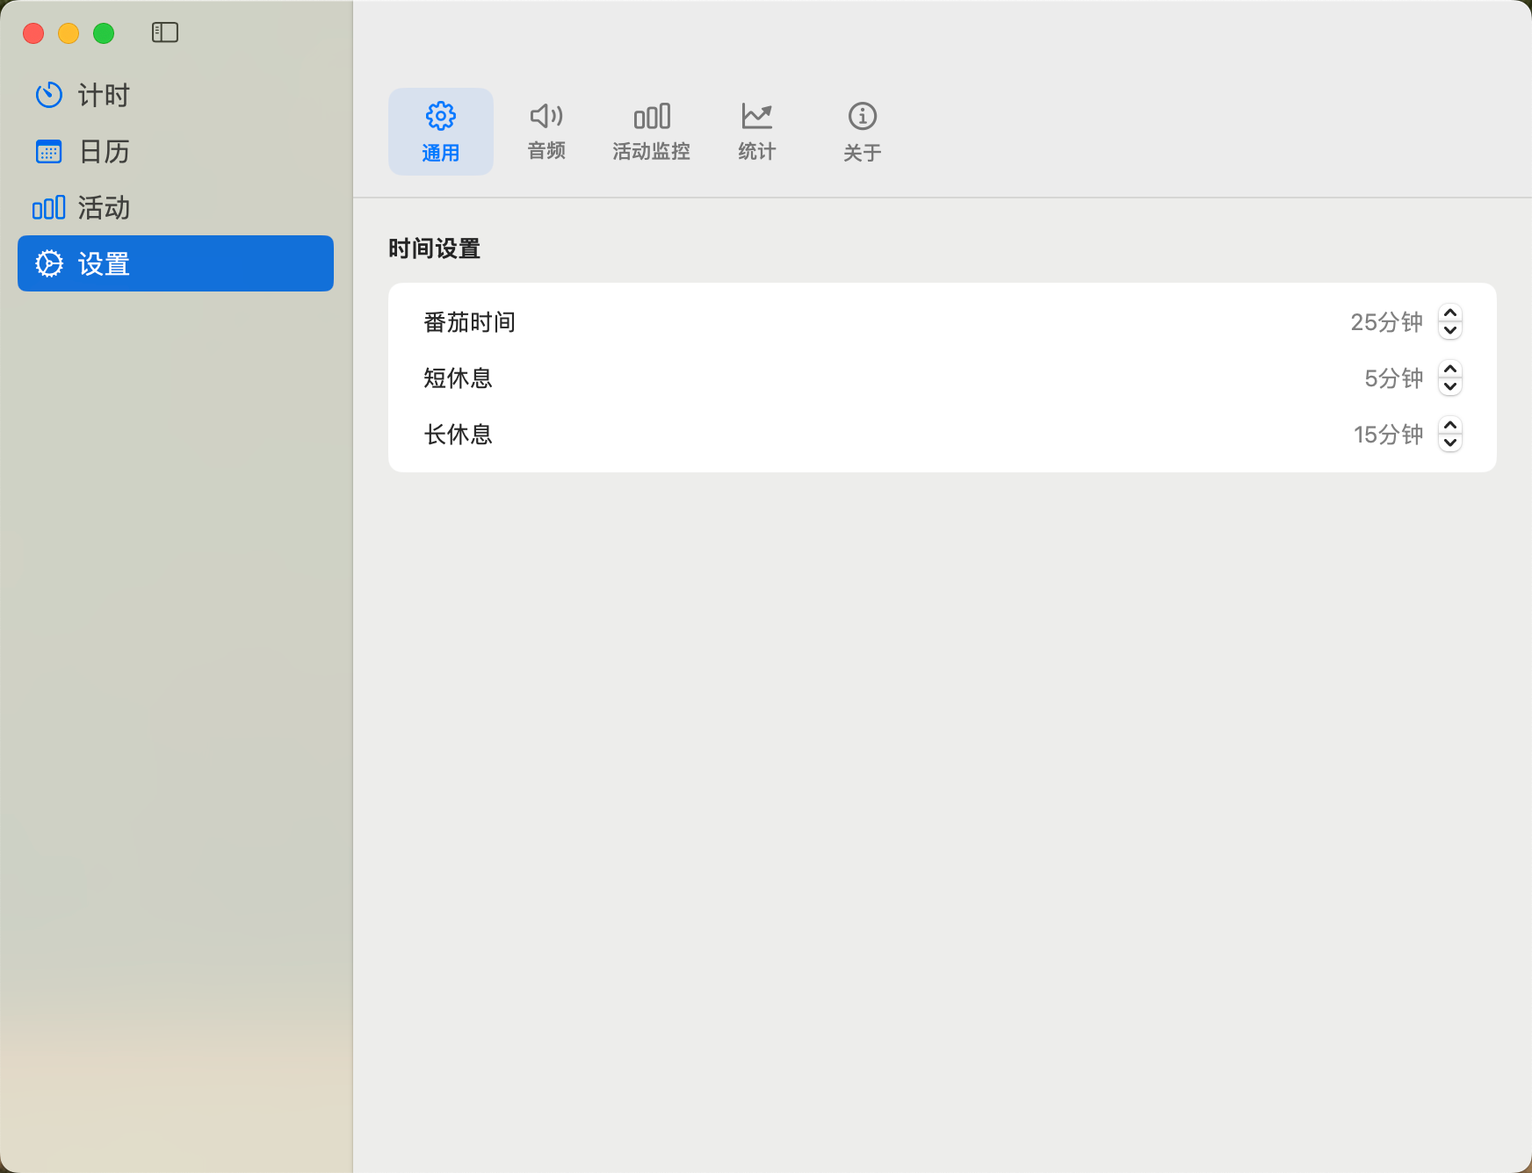Click the 短休息 label

[458, 378]
